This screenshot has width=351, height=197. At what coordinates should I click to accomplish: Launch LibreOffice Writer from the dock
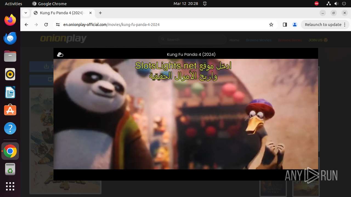[10, 92]
